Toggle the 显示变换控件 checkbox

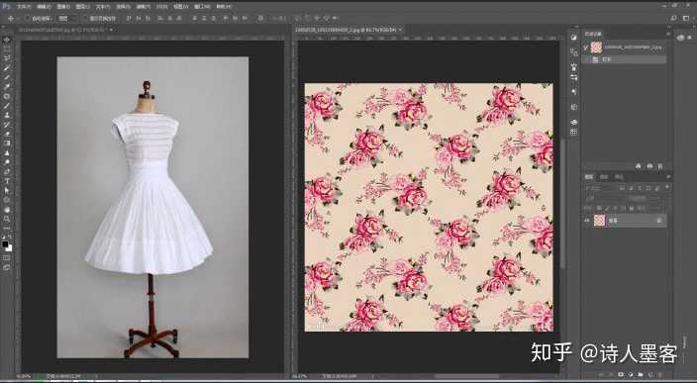(x=86, y=19)
